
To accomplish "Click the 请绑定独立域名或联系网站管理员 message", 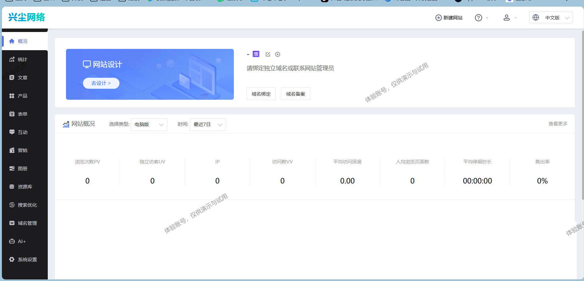I will tap(290, 68).
